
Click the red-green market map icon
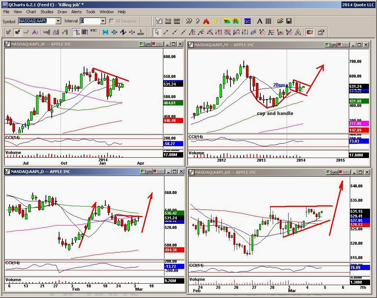pos(227,21)
